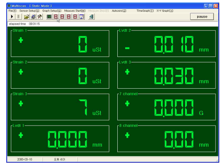The width and height of the screenshot is (223, 166).
Task: Click the exit door toolbar icon
Action: click(91, 17)
